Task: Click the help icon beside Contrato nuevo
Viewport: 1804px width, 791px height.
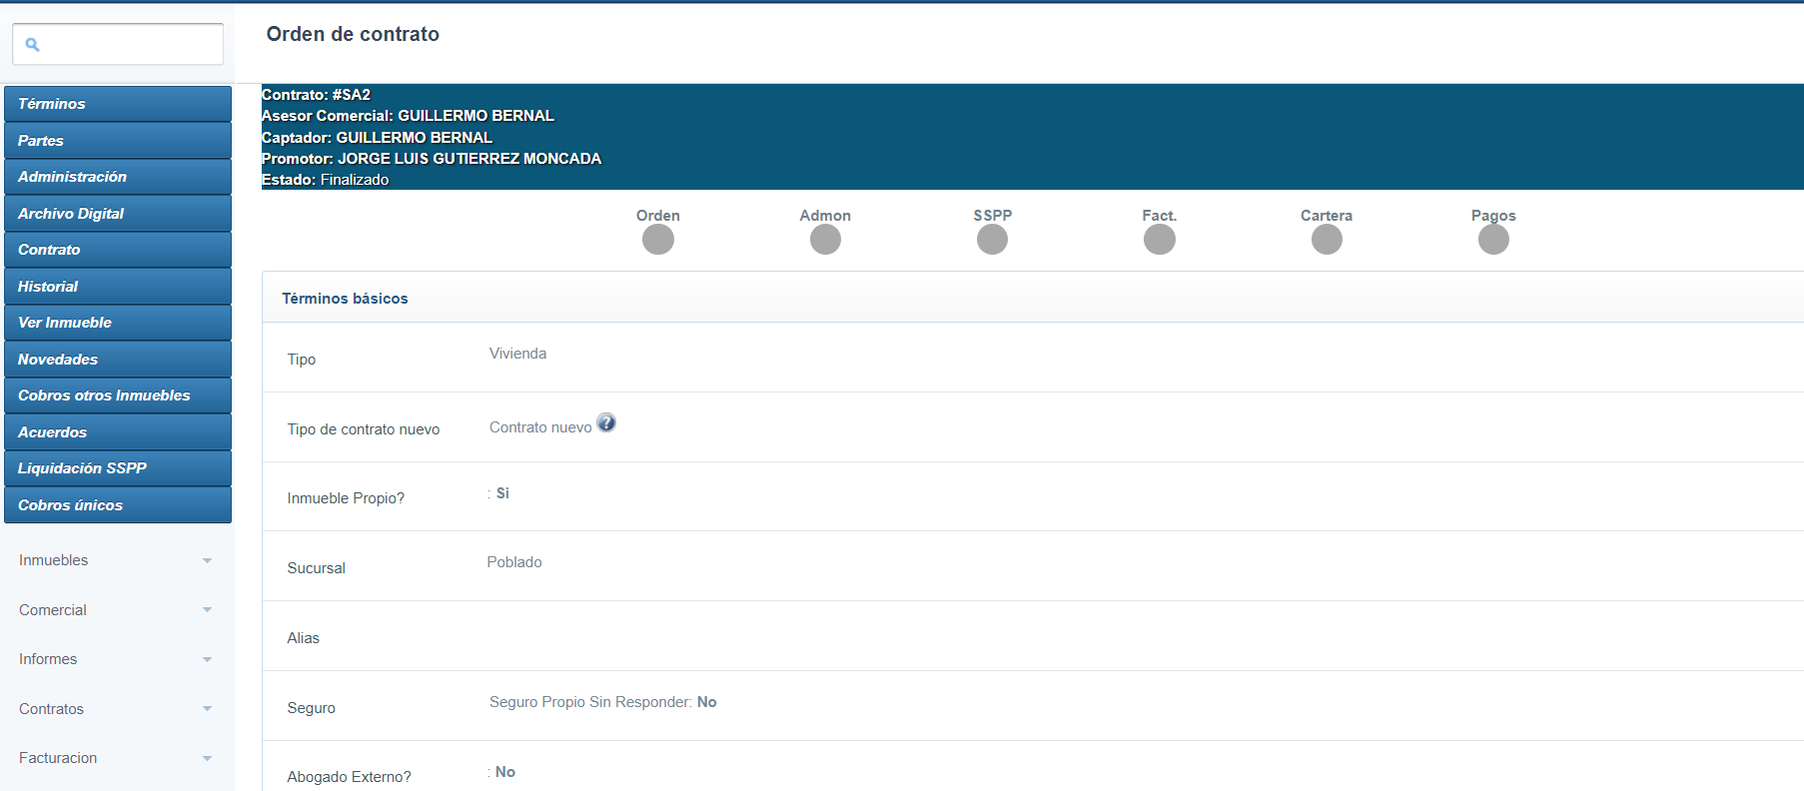Action: (x=606, y=423)
